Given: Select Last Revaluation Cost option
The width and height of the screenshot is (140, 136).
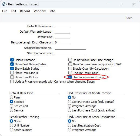Looking at the screenshot, I should 69,125.
